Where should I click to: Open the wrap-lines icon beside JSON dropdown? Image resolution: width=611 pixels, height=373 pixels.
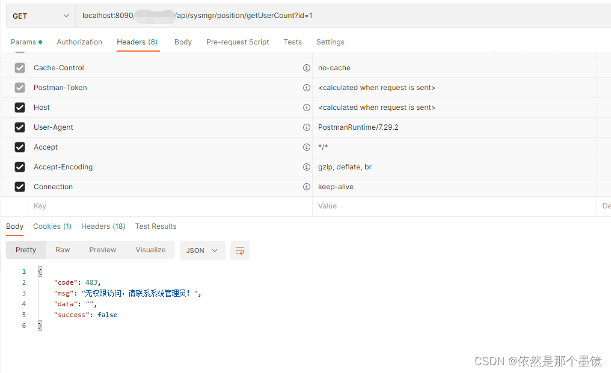[x=240, y=250]
